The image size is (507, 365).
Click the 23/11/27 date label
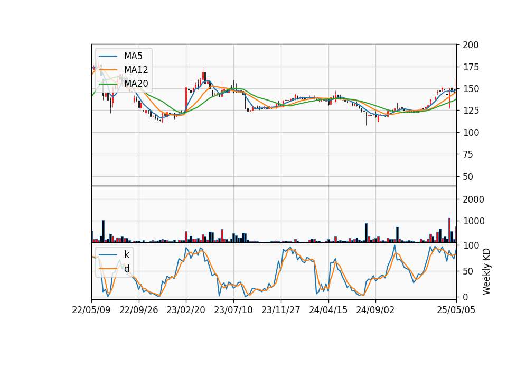(280, 310)
